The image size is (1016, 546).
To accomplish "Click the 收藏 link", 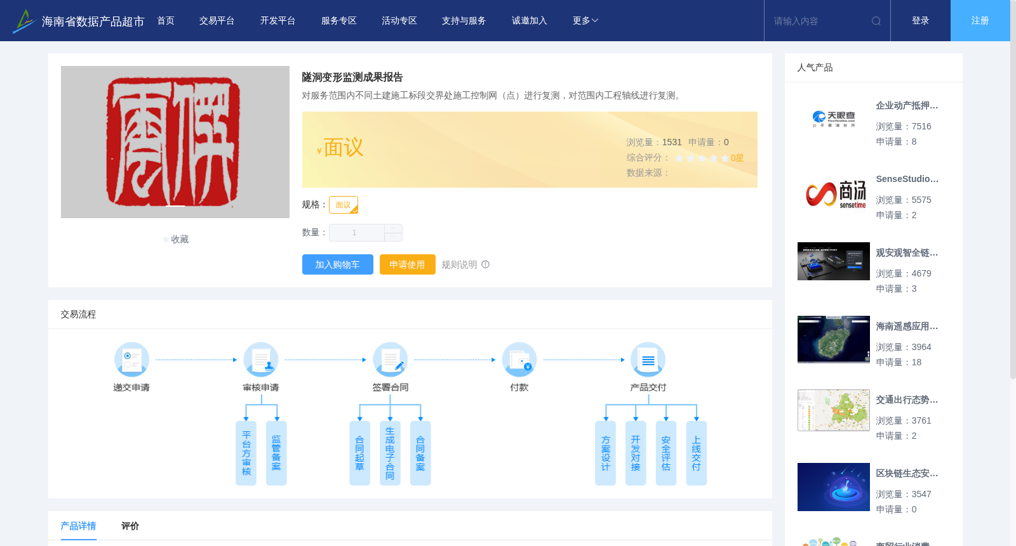I will 180,240.
